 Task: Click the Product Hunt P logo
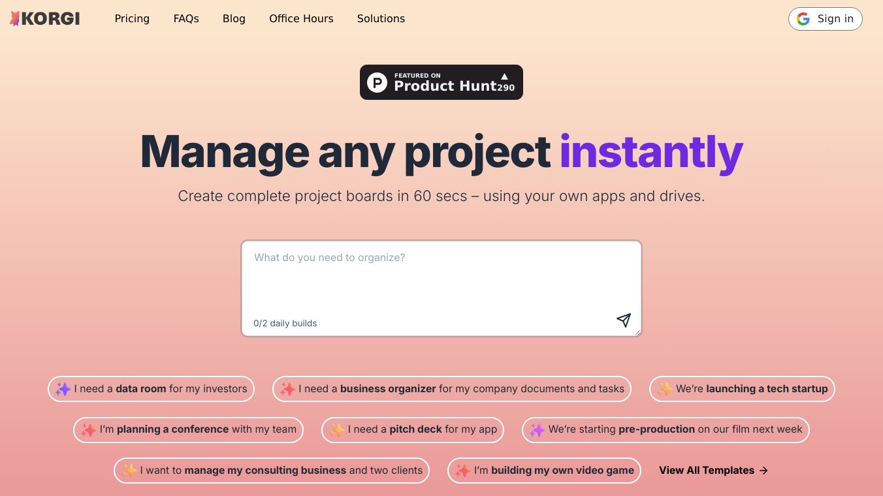coord(377,82)
